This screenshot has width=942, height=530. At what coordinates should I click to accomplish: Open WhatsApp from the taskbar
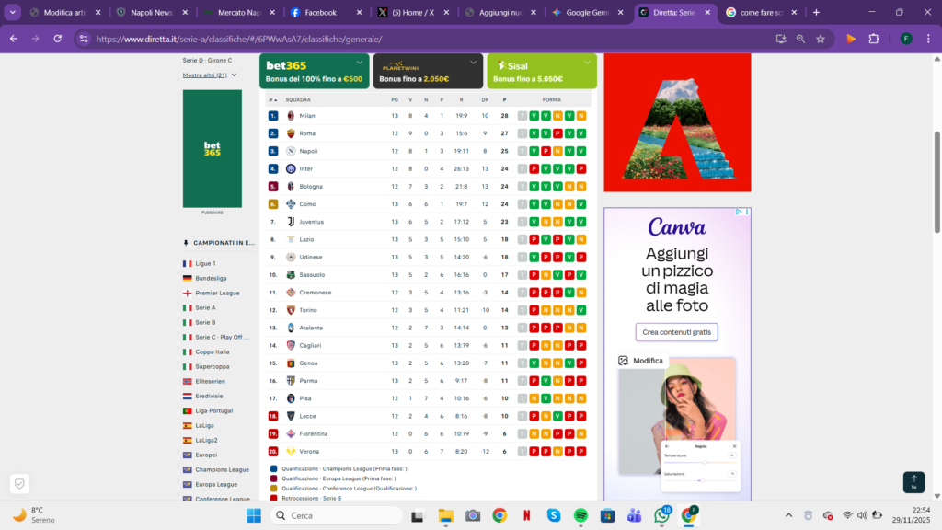point(661,515)
